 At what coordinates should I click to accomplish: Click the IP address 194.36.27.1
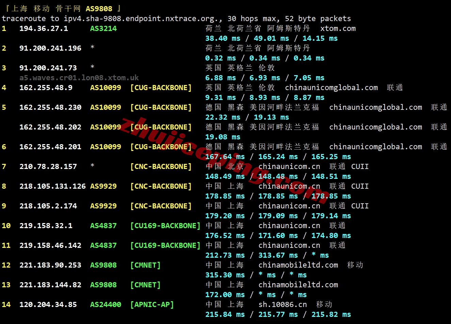point(44,29)
